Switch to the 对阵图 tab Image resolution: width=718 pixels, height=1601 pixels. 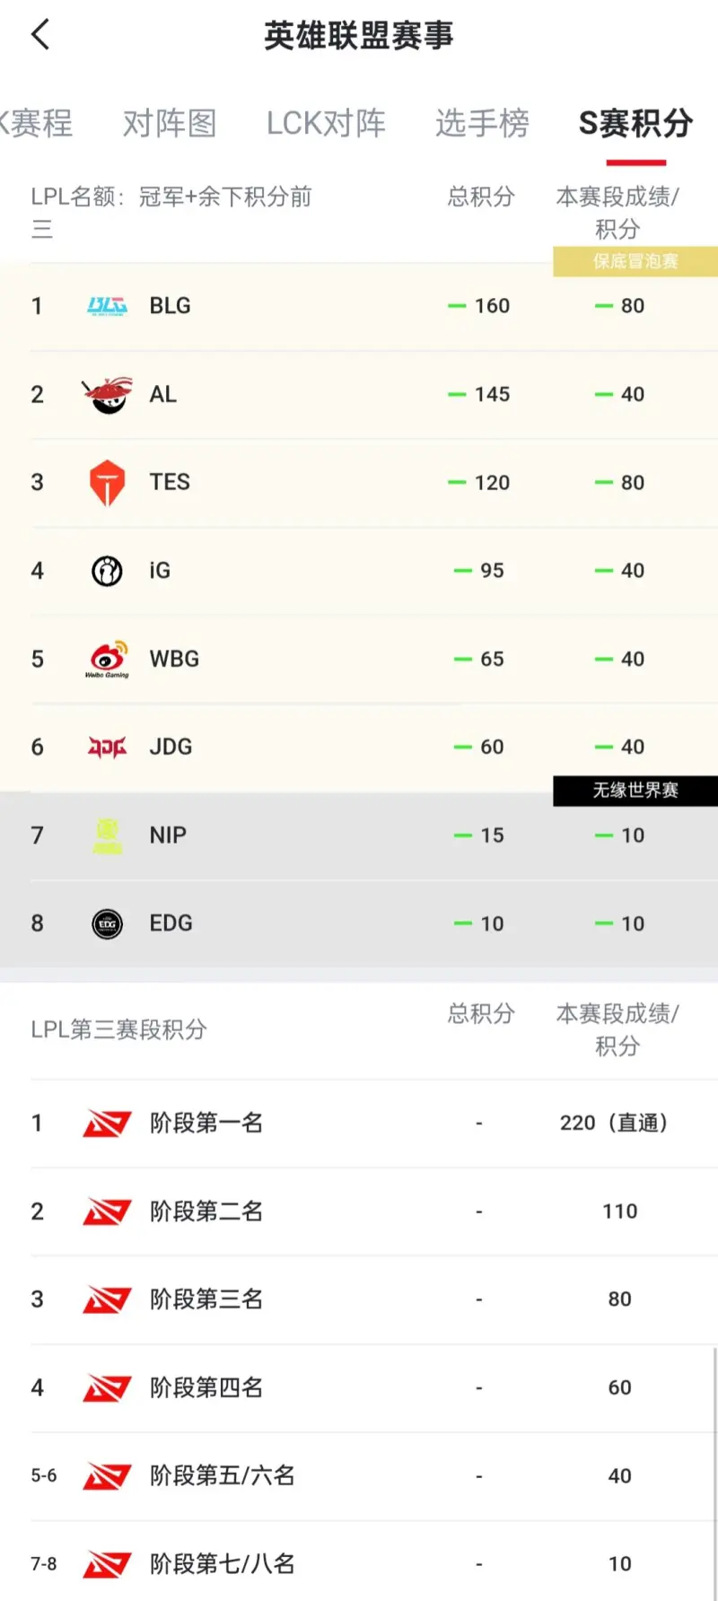click(x=169, y=126)
